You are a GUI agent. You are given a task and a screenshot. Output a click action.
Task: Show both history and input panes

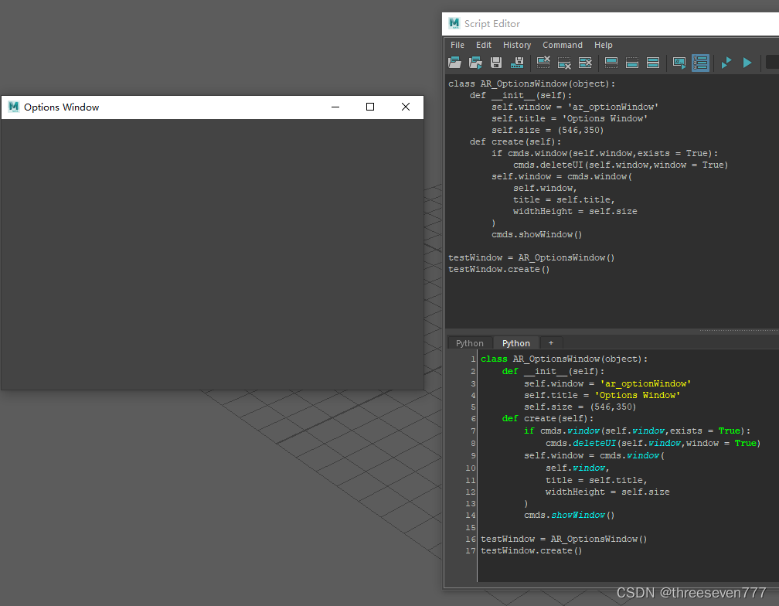click(x=653, y=63)
